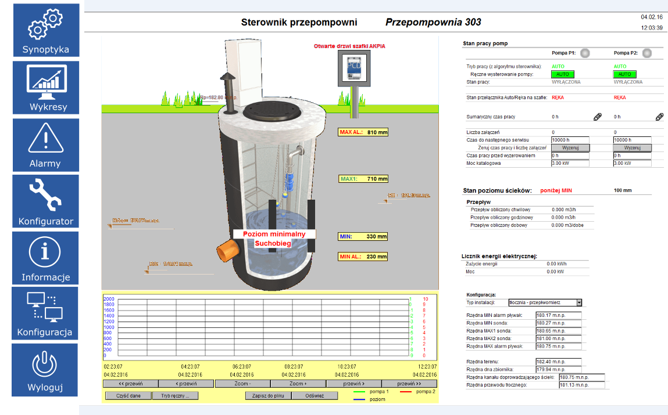Click the MAX1 710 mm label
Screen dimensions: 668x415
point(363,179)
